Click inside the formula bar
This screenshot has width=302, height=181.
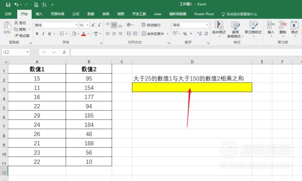coord(186,52)
